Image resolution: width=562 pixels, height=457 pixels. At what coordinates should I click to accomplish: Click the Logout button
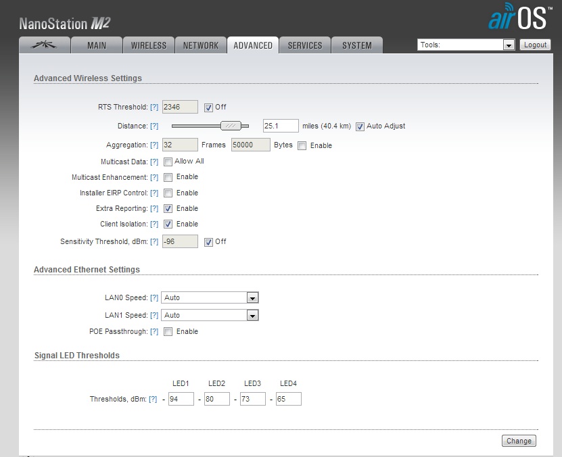(x=535, y=45)
